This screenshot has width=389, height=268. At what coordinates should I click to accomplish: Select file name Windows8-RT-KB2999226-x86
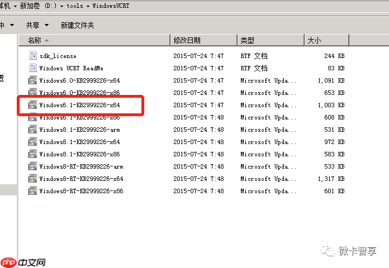pos(81,191)
